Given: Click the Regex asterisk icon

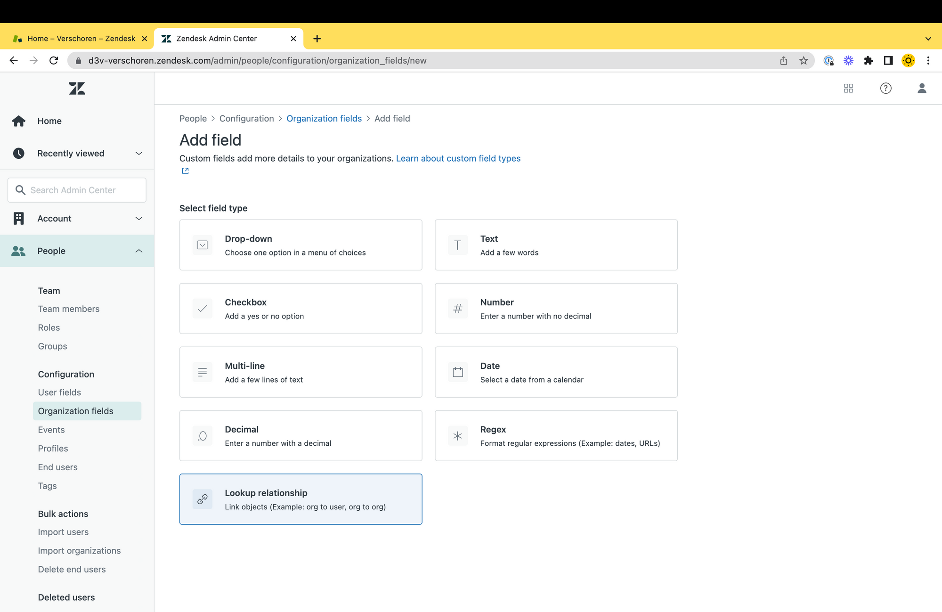Looking at the screenshot, I should tap(457, 436).
